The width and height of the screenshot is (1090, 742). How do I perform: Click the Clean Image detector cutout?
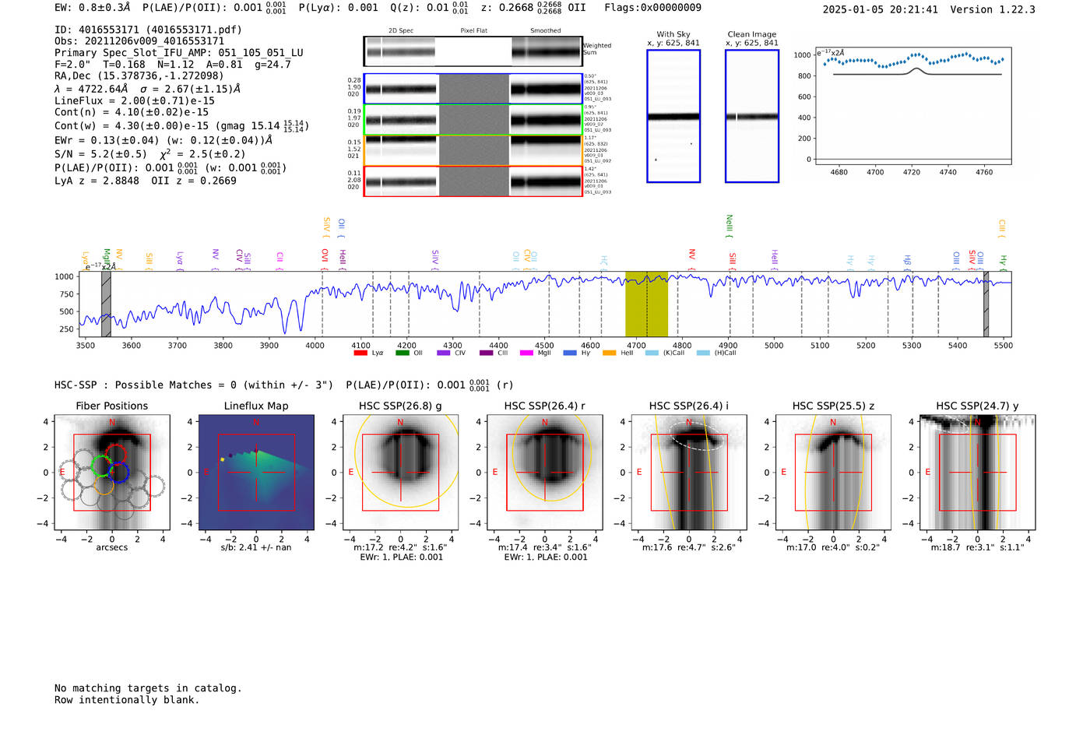752,116
